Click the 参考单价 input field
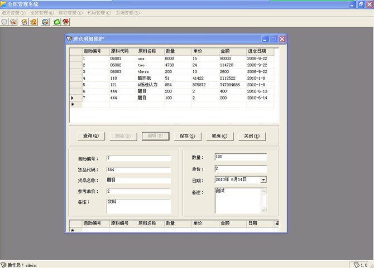 (138, 191)
